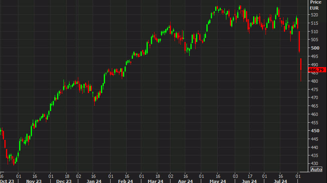Image resolution: width=327 pixels, height=183 pixels.
Task: Click the 510 price axis label
Action: (x=314, y=32)
